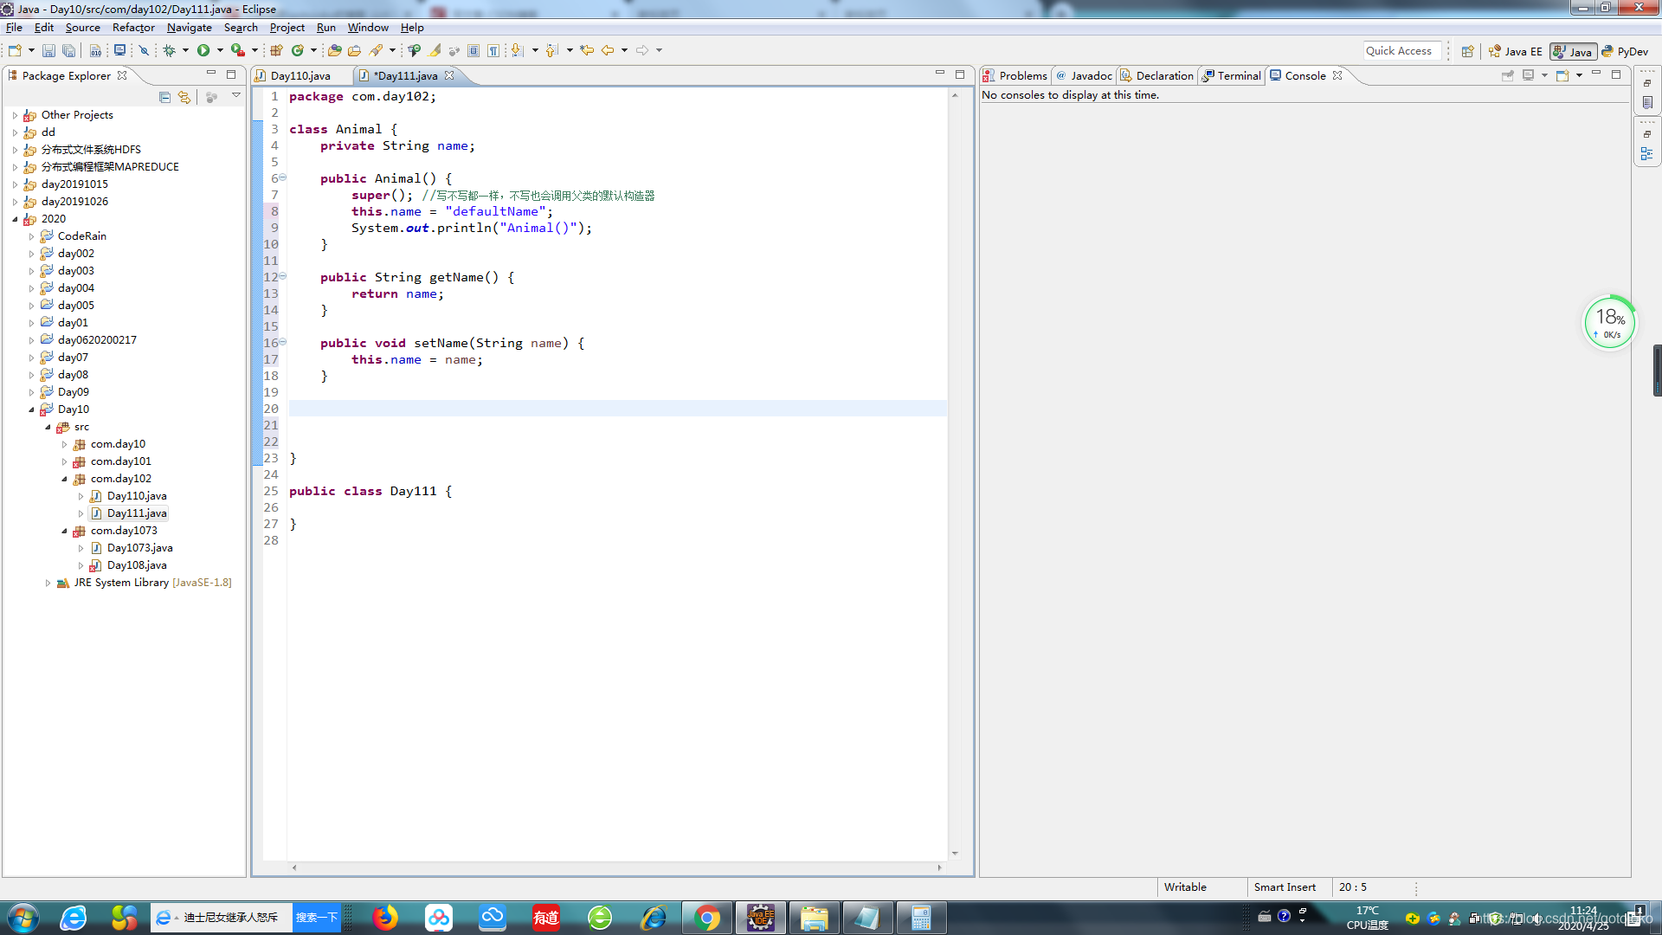Select the Javadoc panel tab

[x=1085, y=74]
